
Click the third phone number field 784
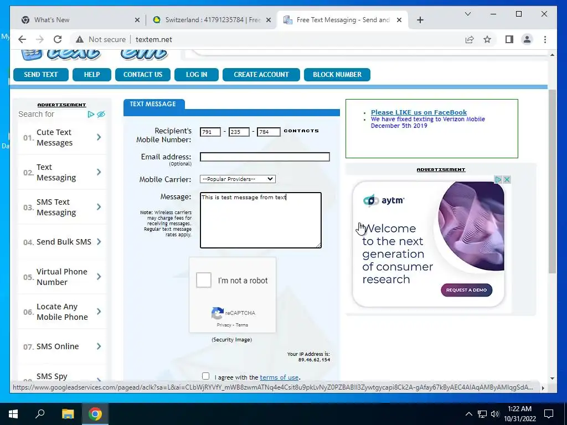[269, 132]
